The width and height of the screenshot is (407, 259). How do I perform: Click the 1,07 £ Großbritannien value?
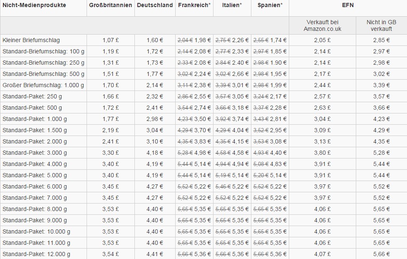coord(111,40)
